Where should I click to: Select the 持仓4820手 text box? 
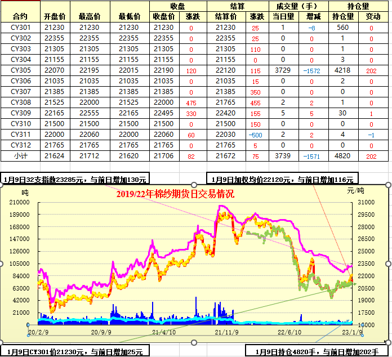[x=317, y=351]
